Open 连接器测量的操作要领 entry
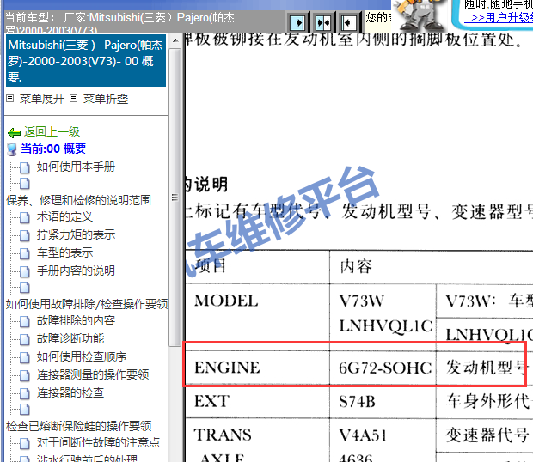 pyautogui.click(x=93, y=374)
